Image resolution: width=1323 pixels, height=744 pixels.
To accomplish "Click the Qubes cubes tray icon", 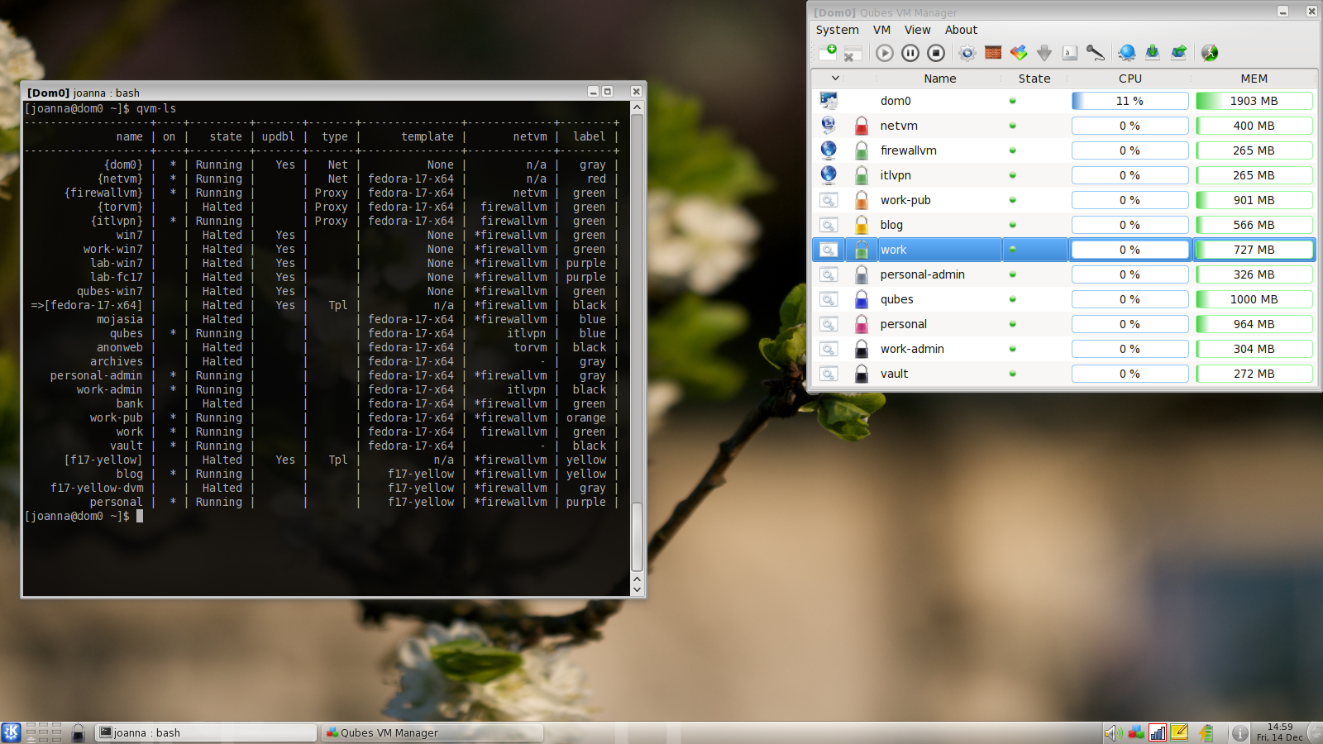I will (1136, 732).
